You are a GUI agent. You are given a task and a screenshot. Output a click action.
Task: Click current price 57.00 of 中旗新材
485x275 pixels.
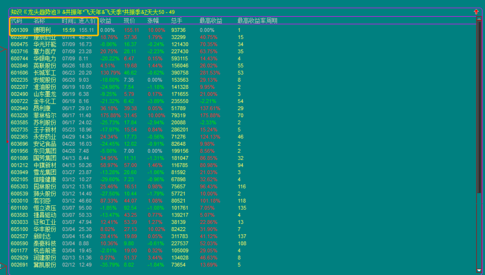coord(130,165)
